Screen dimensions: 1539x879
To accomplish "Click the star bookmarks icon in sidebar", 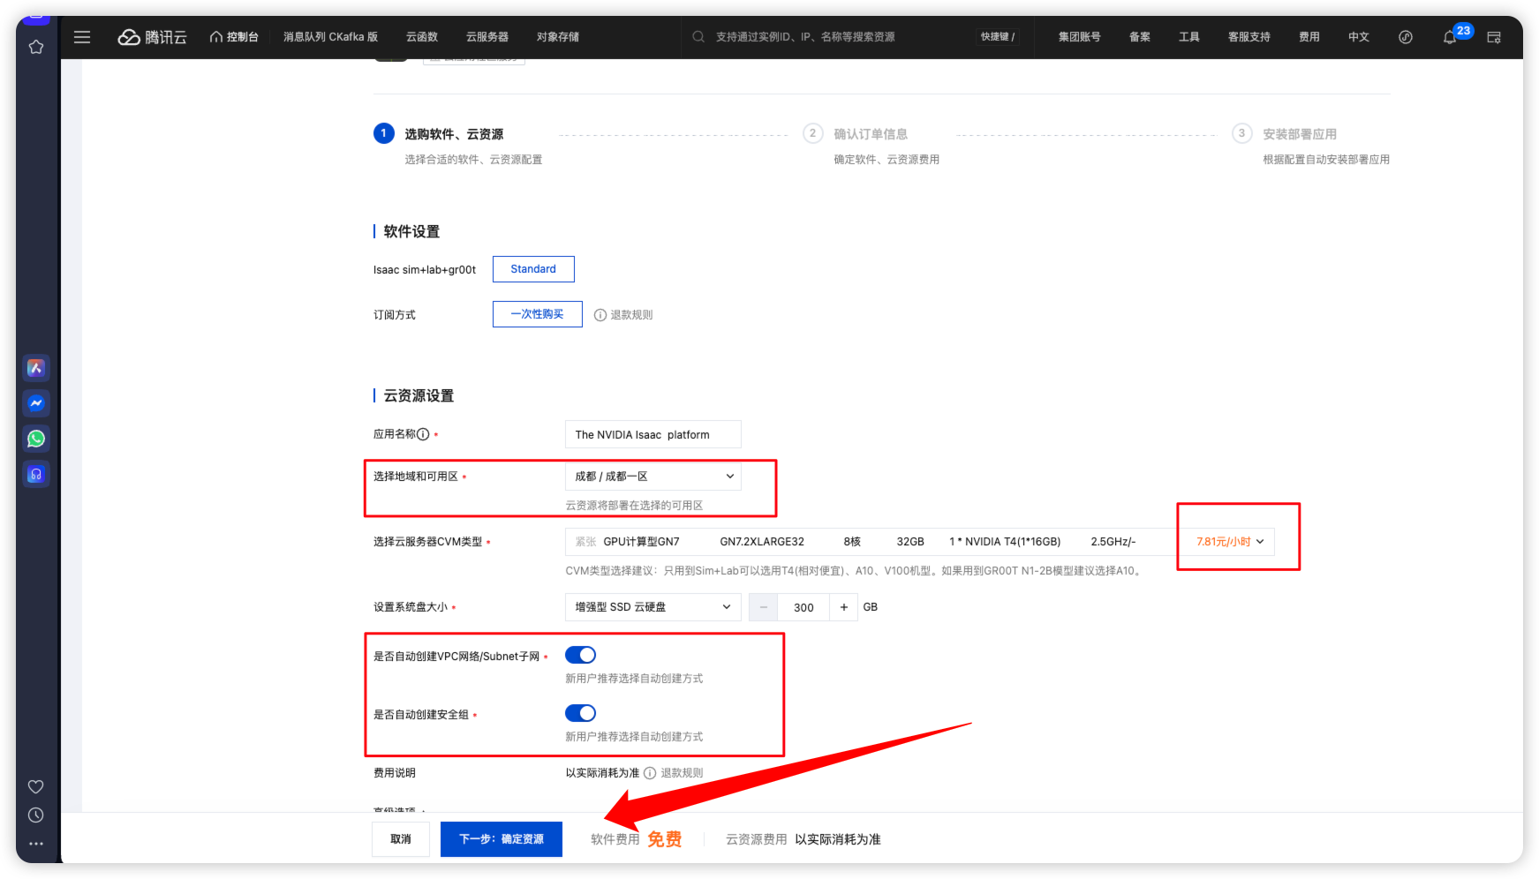I will [x=36, y=47].
